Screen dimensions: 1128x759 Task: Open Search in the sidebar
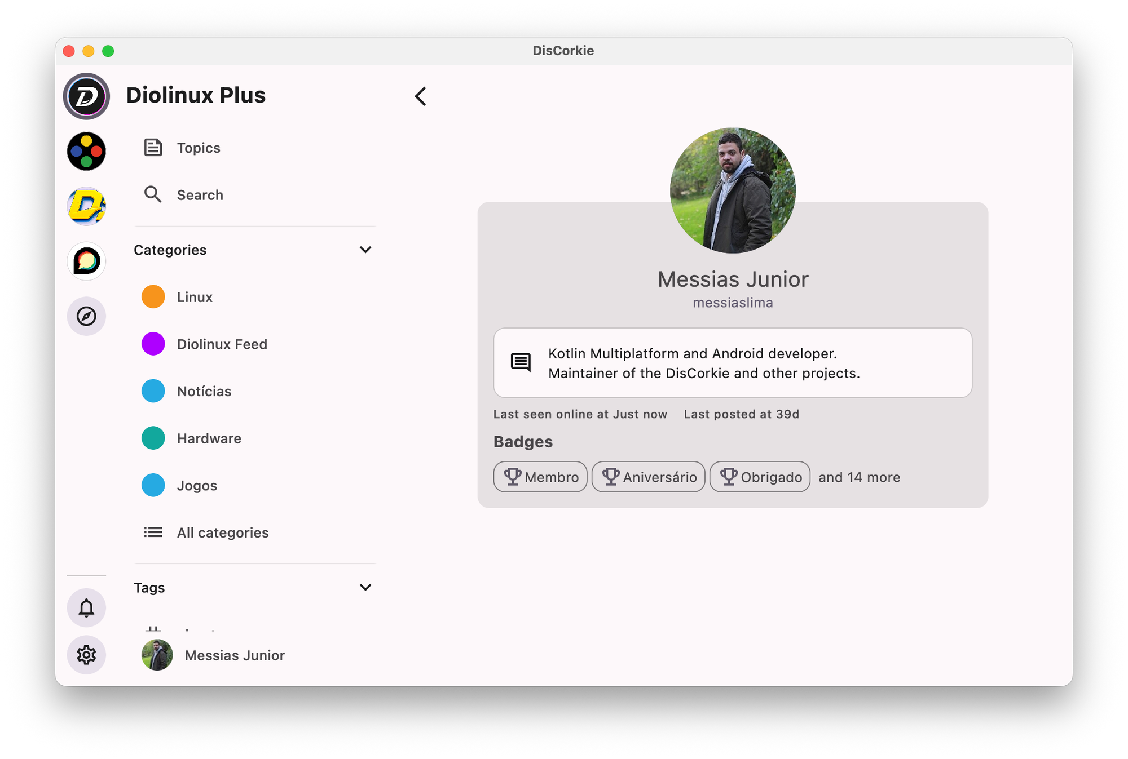click(x=200, y=195)
